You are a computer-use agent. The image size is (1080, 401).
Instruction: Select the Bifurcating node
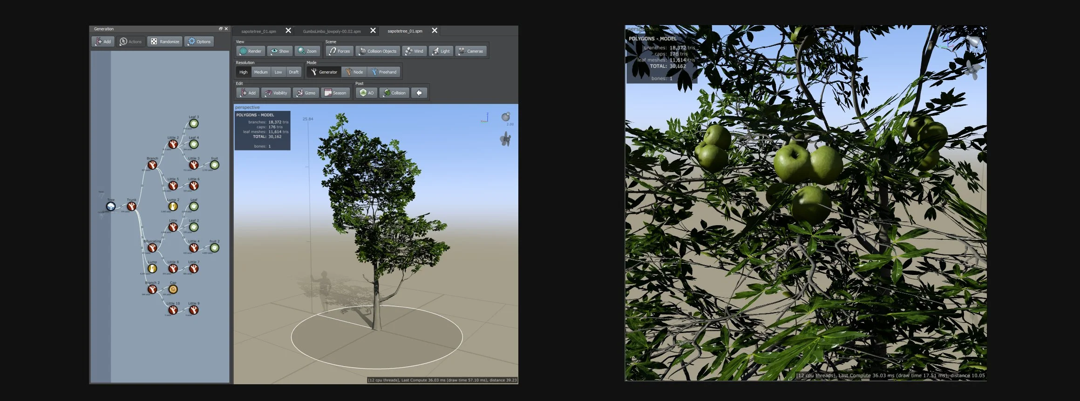click(152, 247)
